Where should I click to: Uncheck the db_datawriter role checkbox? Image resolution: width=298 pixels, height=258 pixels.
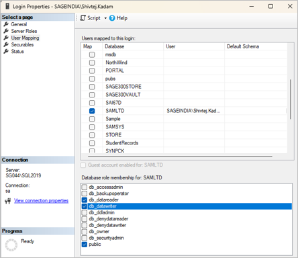(x=85, y=206)
